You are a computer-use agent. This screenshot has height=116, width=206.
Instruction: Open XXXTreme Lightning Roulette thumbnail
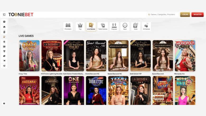tap(51, 56)
